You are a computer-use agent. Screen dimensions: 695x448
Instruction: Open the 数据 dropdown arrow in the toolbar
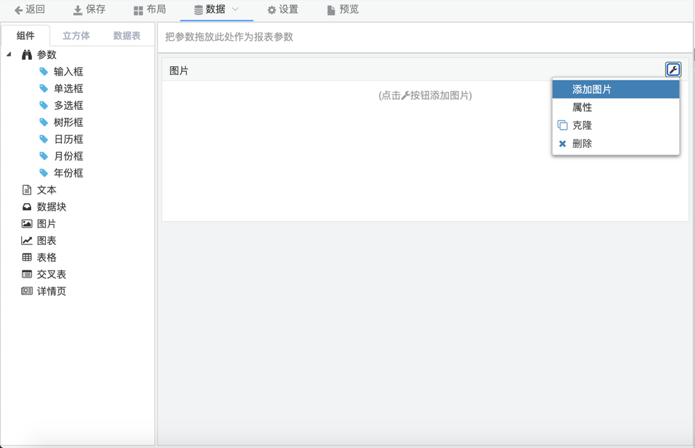pyautogui.click(x=235, y=9)
